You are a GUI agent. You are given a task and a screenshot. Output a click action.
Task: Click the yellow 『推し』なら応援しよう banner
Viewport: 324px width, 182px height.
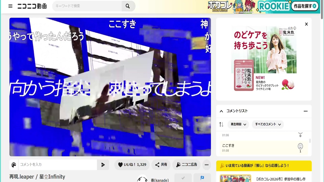(264, 166)
